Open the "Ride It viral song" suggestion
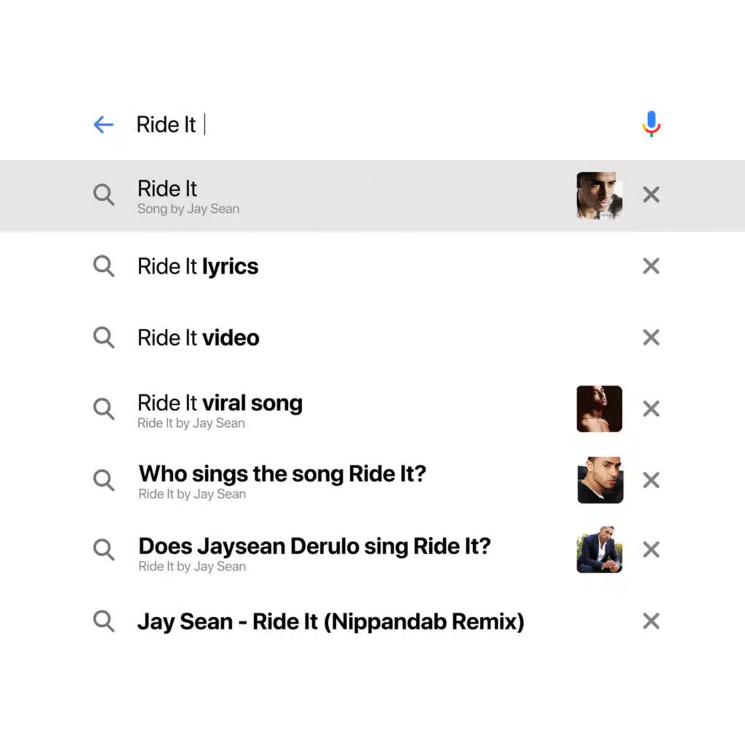The height and width of the screenshot is (745, 745). pyautogui.click(x=220, y=404)
